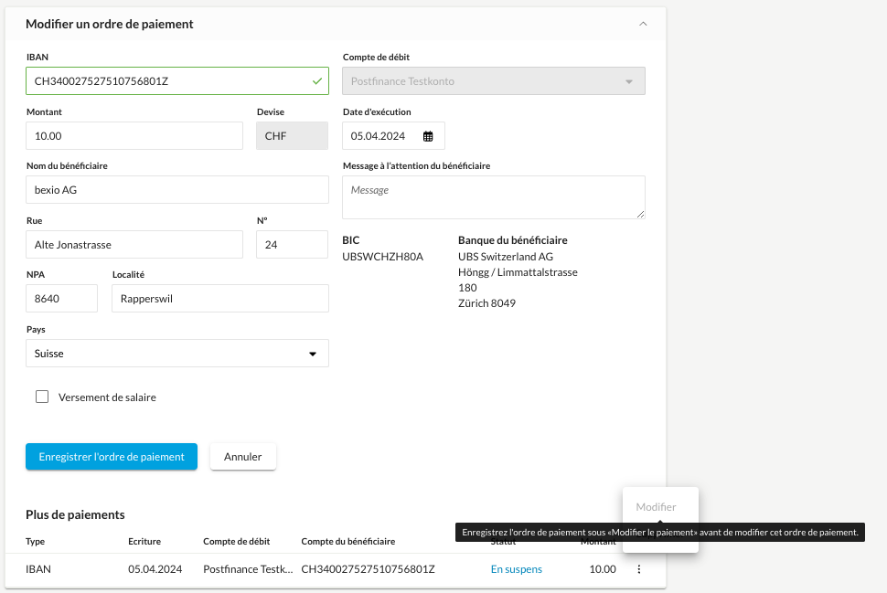Open the Pays country dropdown
Screen dimensions: 887x593
tap(177, 354)
